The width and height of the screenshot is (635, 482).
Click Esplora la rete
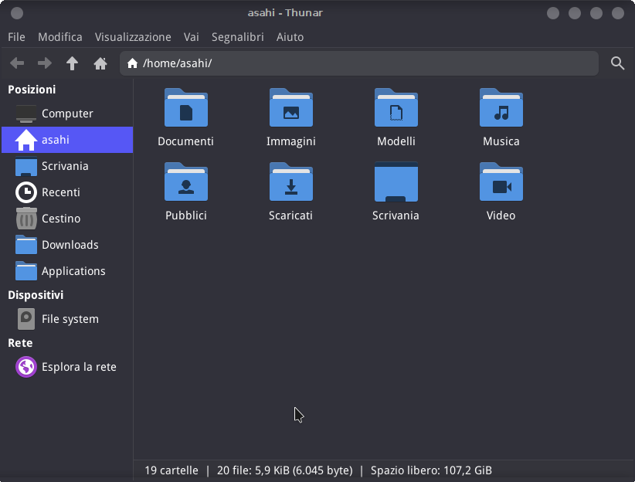coord(78,367)
